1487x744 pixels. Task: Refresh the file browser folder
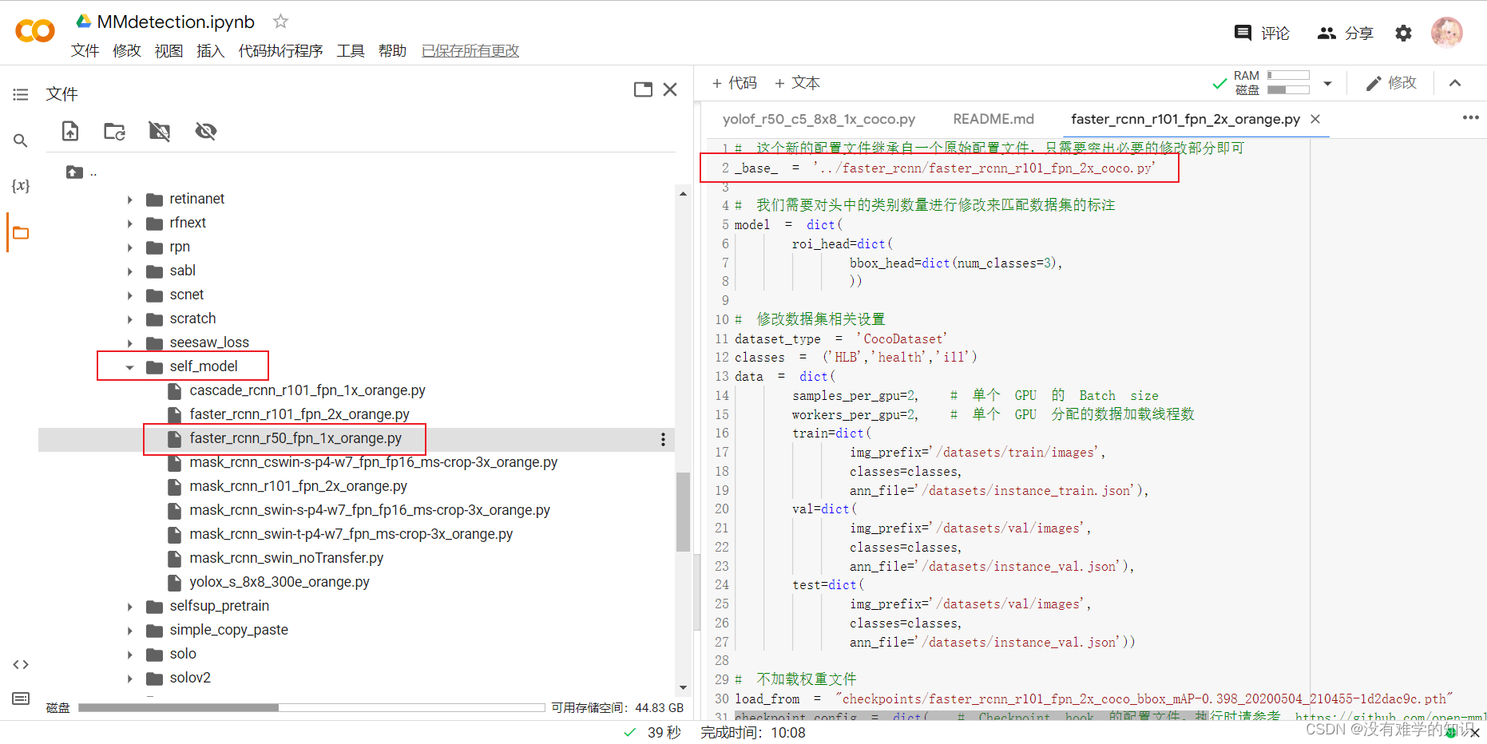(x=114, y=131)
